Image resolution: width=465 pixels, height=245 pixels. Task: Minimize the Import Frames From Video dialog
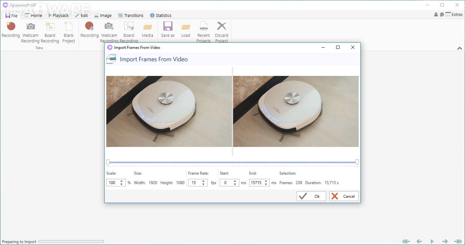[323, 47]
